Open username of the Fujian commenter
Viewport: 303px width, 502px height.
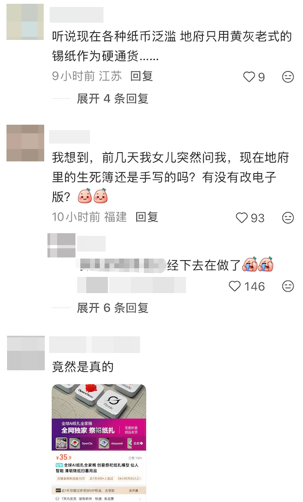[x=70, y=137]
